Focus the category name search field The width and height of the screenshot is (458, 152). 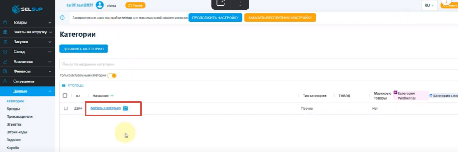(259, 64)
